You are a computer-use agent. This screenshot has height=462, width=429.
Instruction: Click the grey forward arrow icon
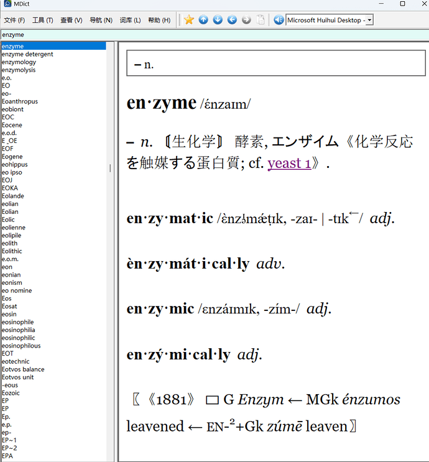(x=246, y=20)
